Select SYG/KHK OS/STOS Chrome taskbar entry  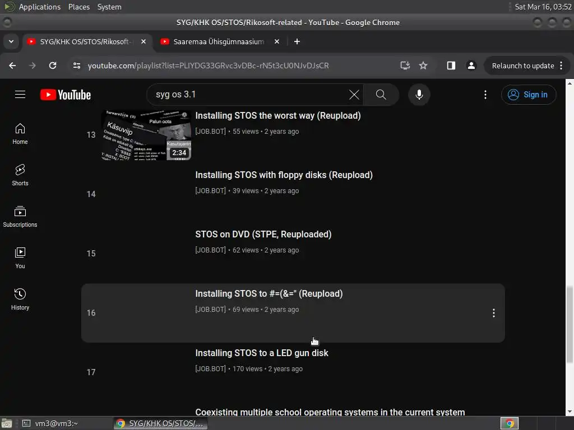(160, 423)
